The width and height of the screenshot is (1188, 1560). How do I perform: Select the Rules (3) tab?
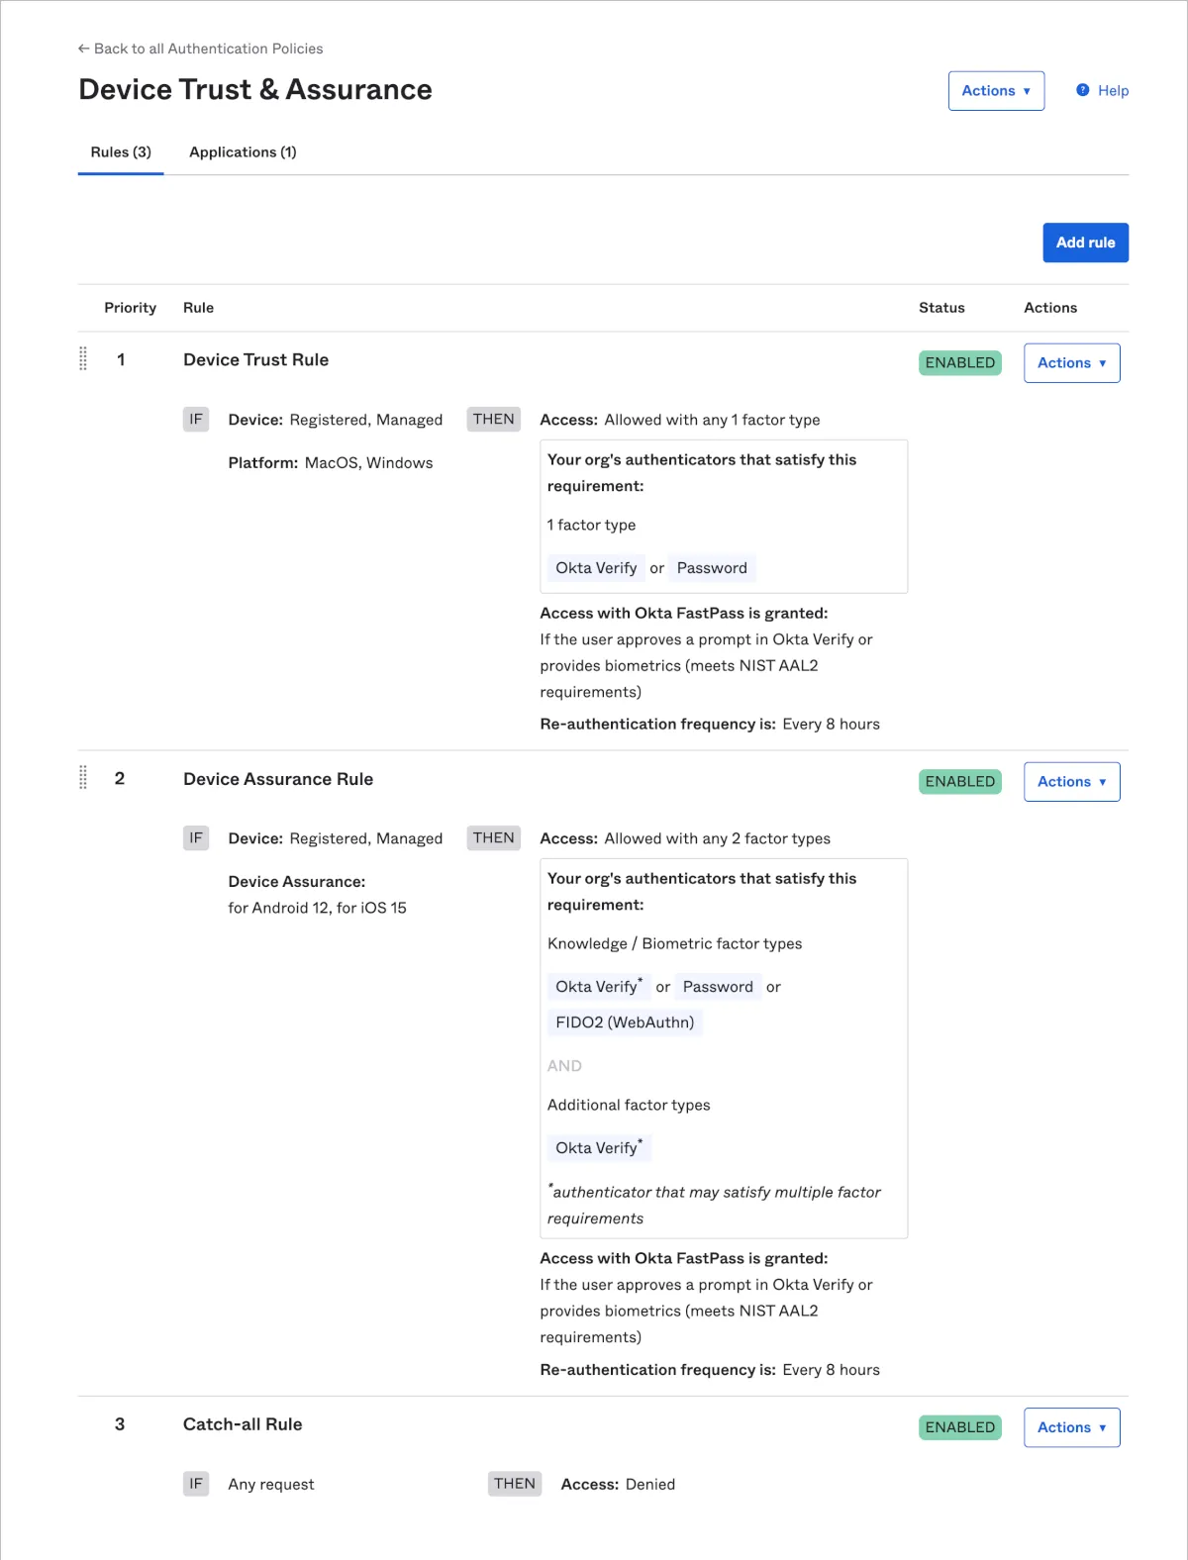(121, 152)
